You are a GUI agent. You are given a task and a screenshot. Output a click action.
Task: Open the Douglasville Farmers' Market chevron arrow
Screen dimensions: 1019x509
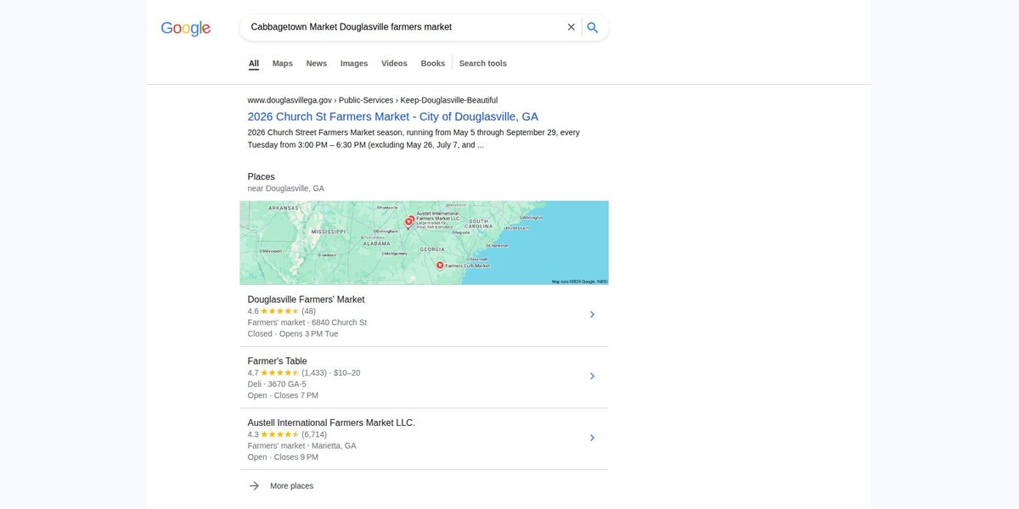(x=592, y=315)
